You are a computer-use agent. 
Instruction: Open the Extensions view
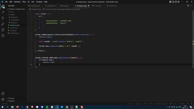(3, 30)
